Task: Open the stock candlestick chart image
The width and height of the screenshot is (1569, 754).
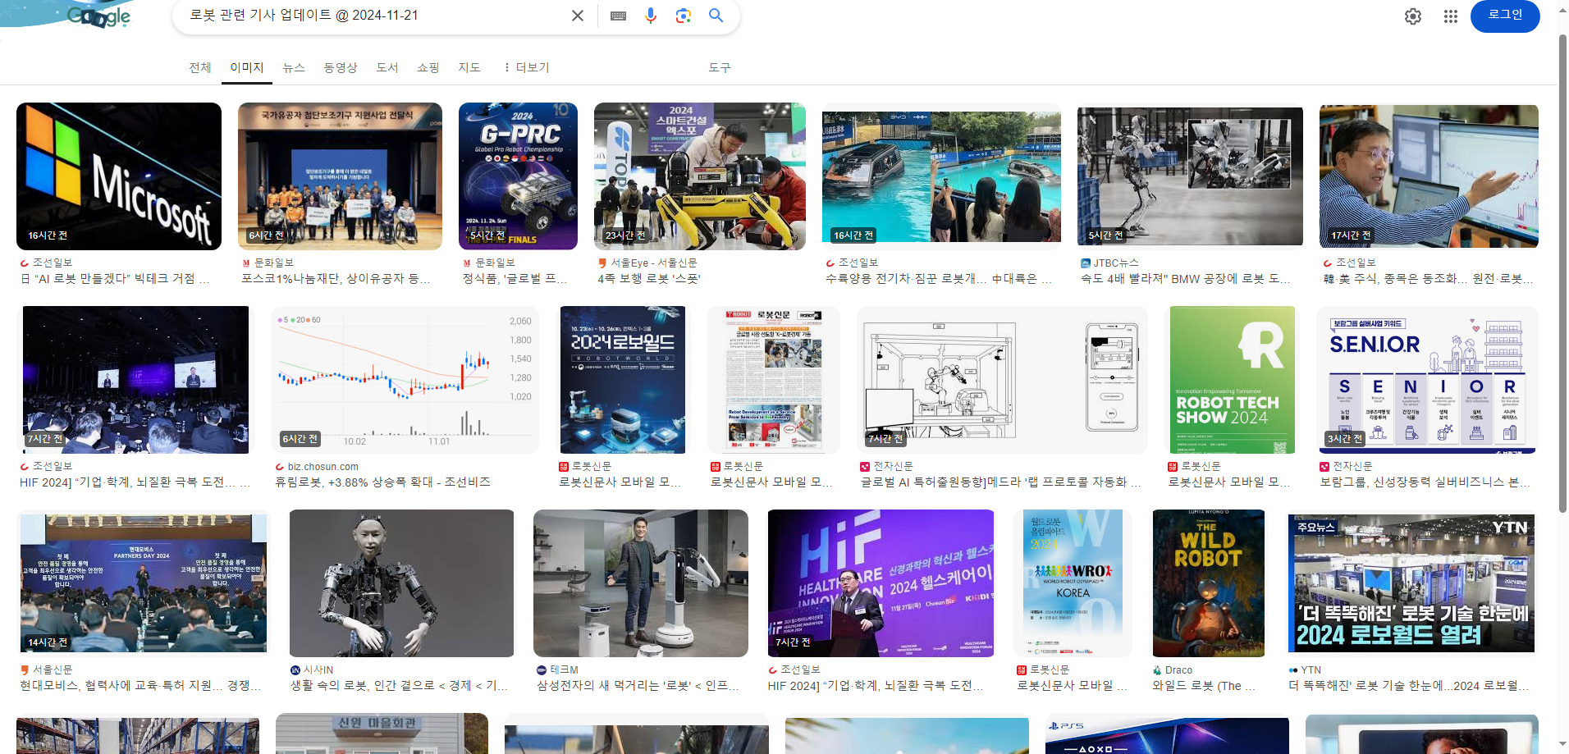Action: pos(406,380)
